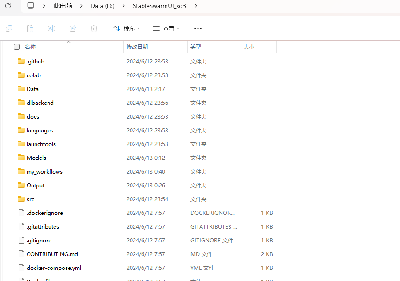Open the 查看 (View) dropdown
400x281 pixels.
point(166,28)
